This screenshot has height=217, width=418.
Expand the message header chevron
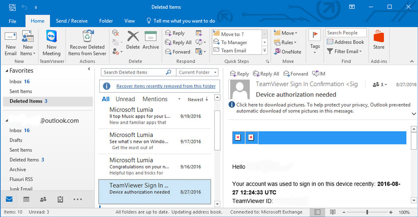414,114
